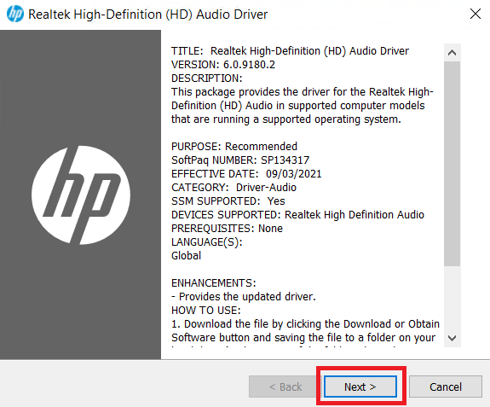Click the 'SoftPaq NUMBER: SP134317' line
The image size is (490, 407).
[x=240, y=160]
